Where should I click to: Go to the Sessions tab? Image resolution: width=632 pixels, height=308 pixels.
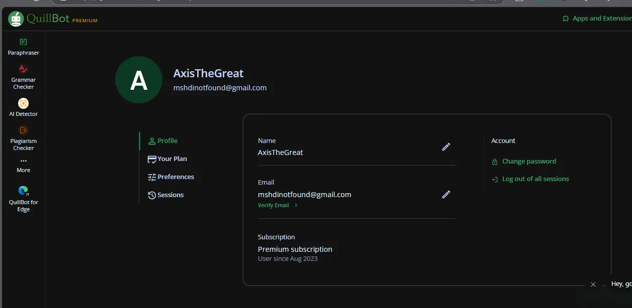(165, 195)
